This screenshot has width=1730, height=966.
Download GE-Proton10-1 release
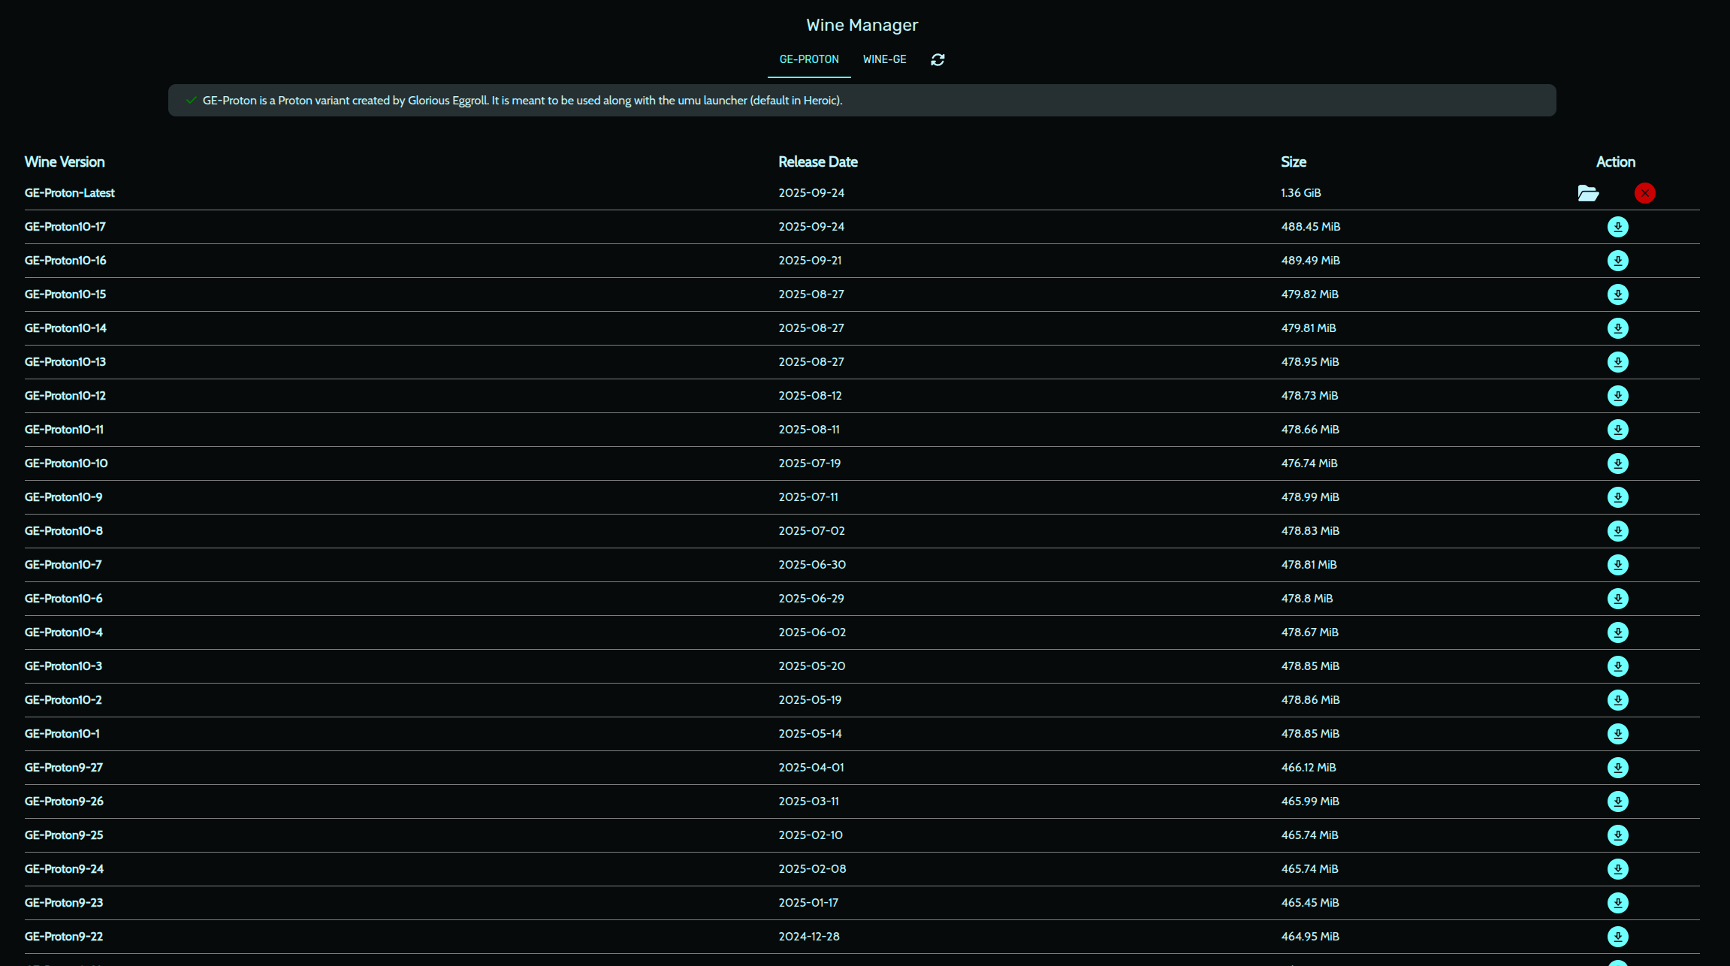(1617, 734)
